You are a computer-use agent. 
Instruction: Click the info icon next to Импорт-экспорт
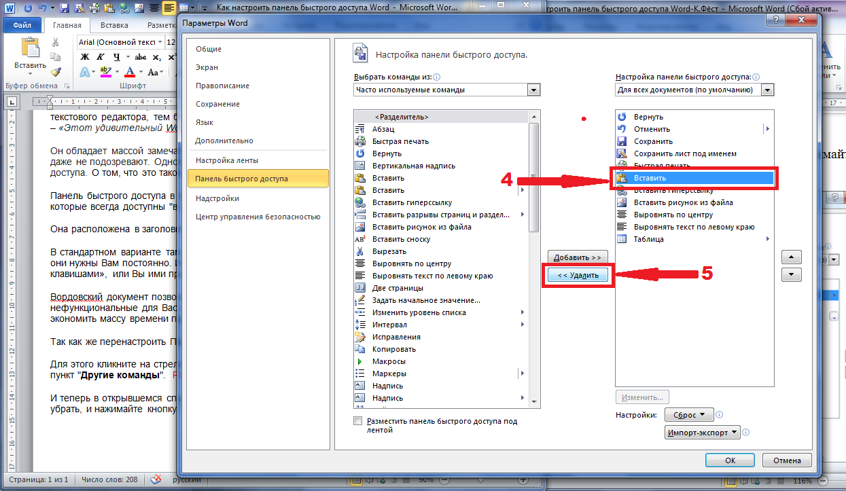[x=745, y=432]
